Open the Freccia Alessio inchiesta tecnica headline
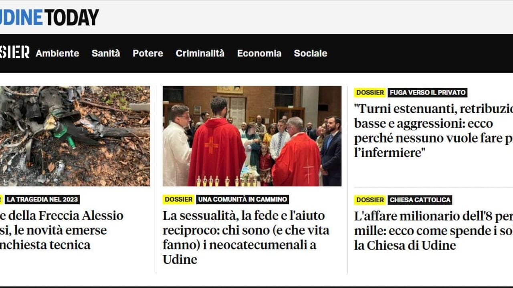The width and height of the screenshot is (513, 288). (62, 230)
